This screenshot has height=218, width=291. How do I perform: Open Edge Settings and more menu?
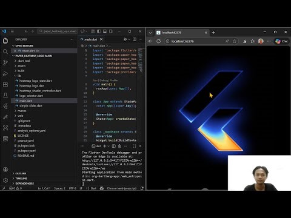[269, 41]
